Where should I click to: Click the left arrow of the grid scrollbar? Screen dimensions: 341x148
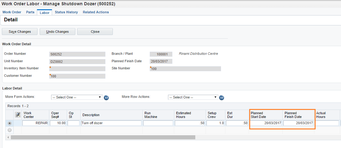pyautogui.click(x=8, y=137)
